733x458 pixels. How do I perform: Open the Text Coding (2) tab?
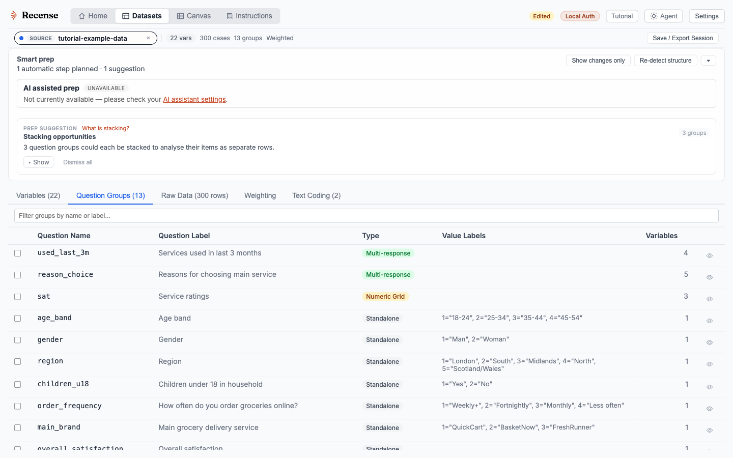coord(316,195)
